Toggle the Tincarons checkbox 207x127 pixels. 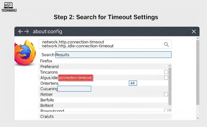[x=166, y=72]
